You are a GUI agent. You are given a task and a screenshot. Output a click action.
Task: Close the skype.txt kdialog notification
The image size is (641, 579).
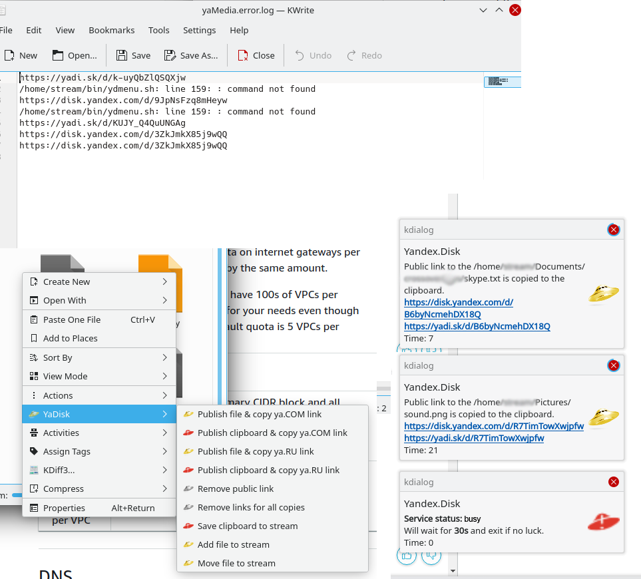click(x=613, y=230)
